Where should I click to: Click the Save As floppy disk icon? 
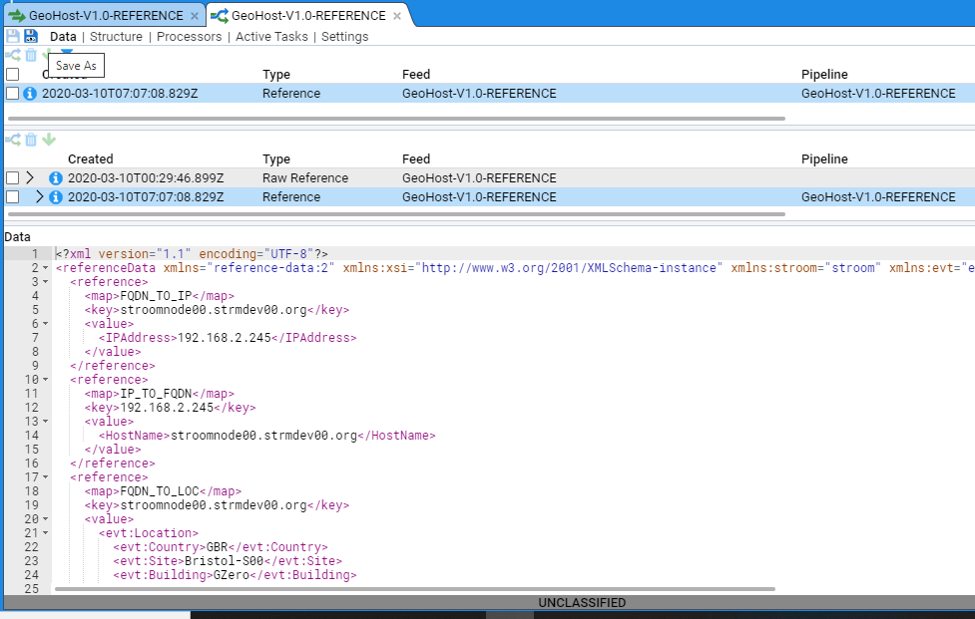click(x=31, y=37)
